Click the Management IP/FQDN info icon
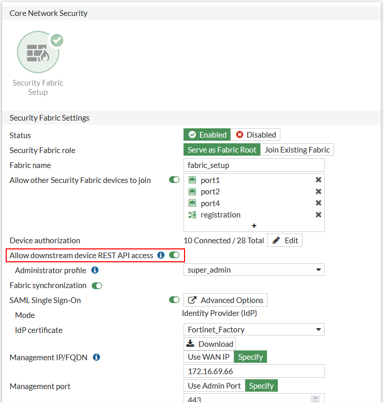The height and width of the screenshot is (403, 384). [x=96, y=357]
